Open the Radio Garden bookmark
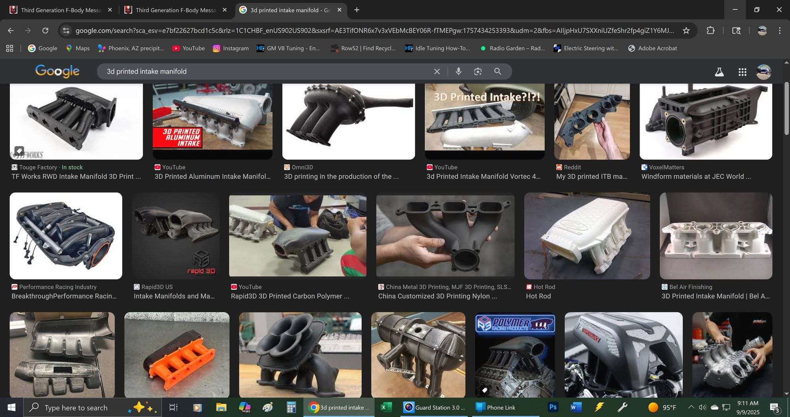 tap(512, 48)
